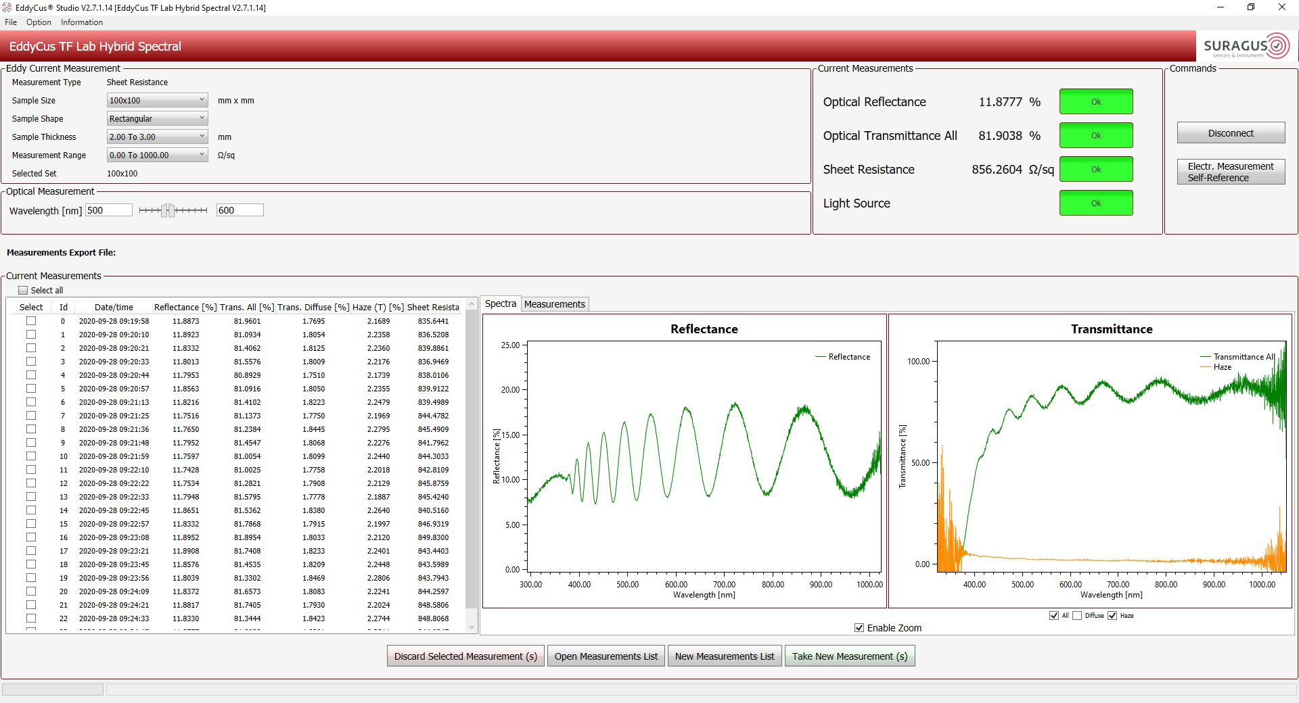
Task: Click the SURAGUS logo
Action: (x=1246, y=47)
